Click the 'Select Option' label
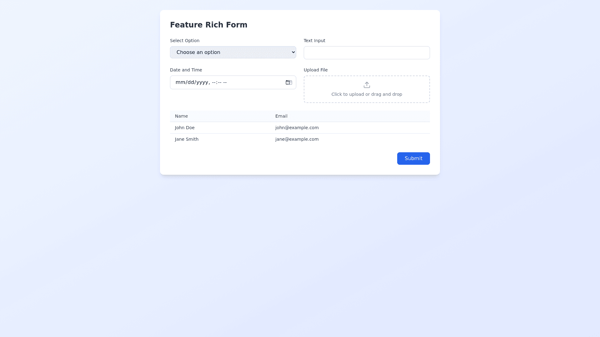This screenshot has height=337, width=600. coord(185,41)
